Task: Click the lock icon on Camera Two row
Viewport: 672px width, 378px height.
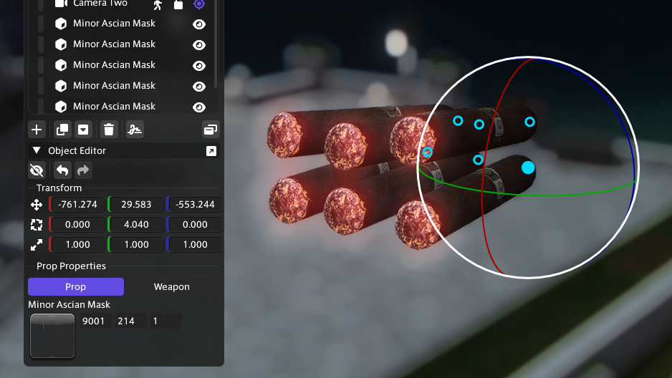Action: click(178, 4)
